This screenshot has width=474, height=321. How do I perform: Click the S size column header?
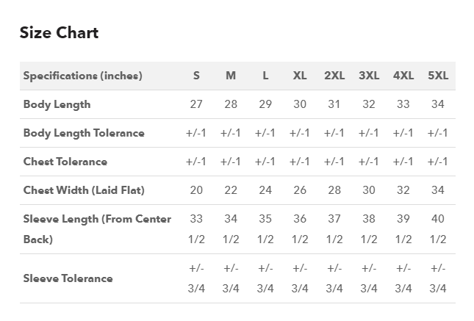196,76
